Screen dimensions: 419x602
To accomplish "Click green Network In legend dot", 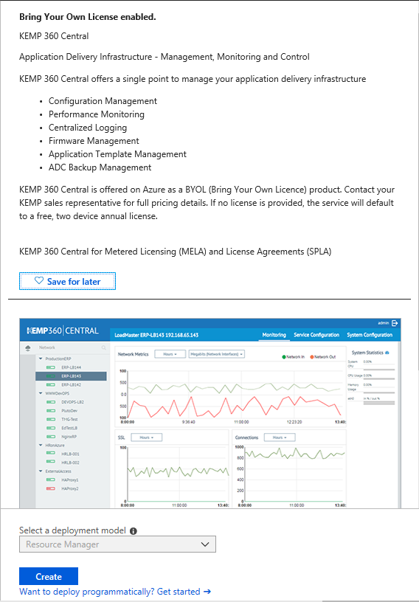I will click(x=284, y=357).
